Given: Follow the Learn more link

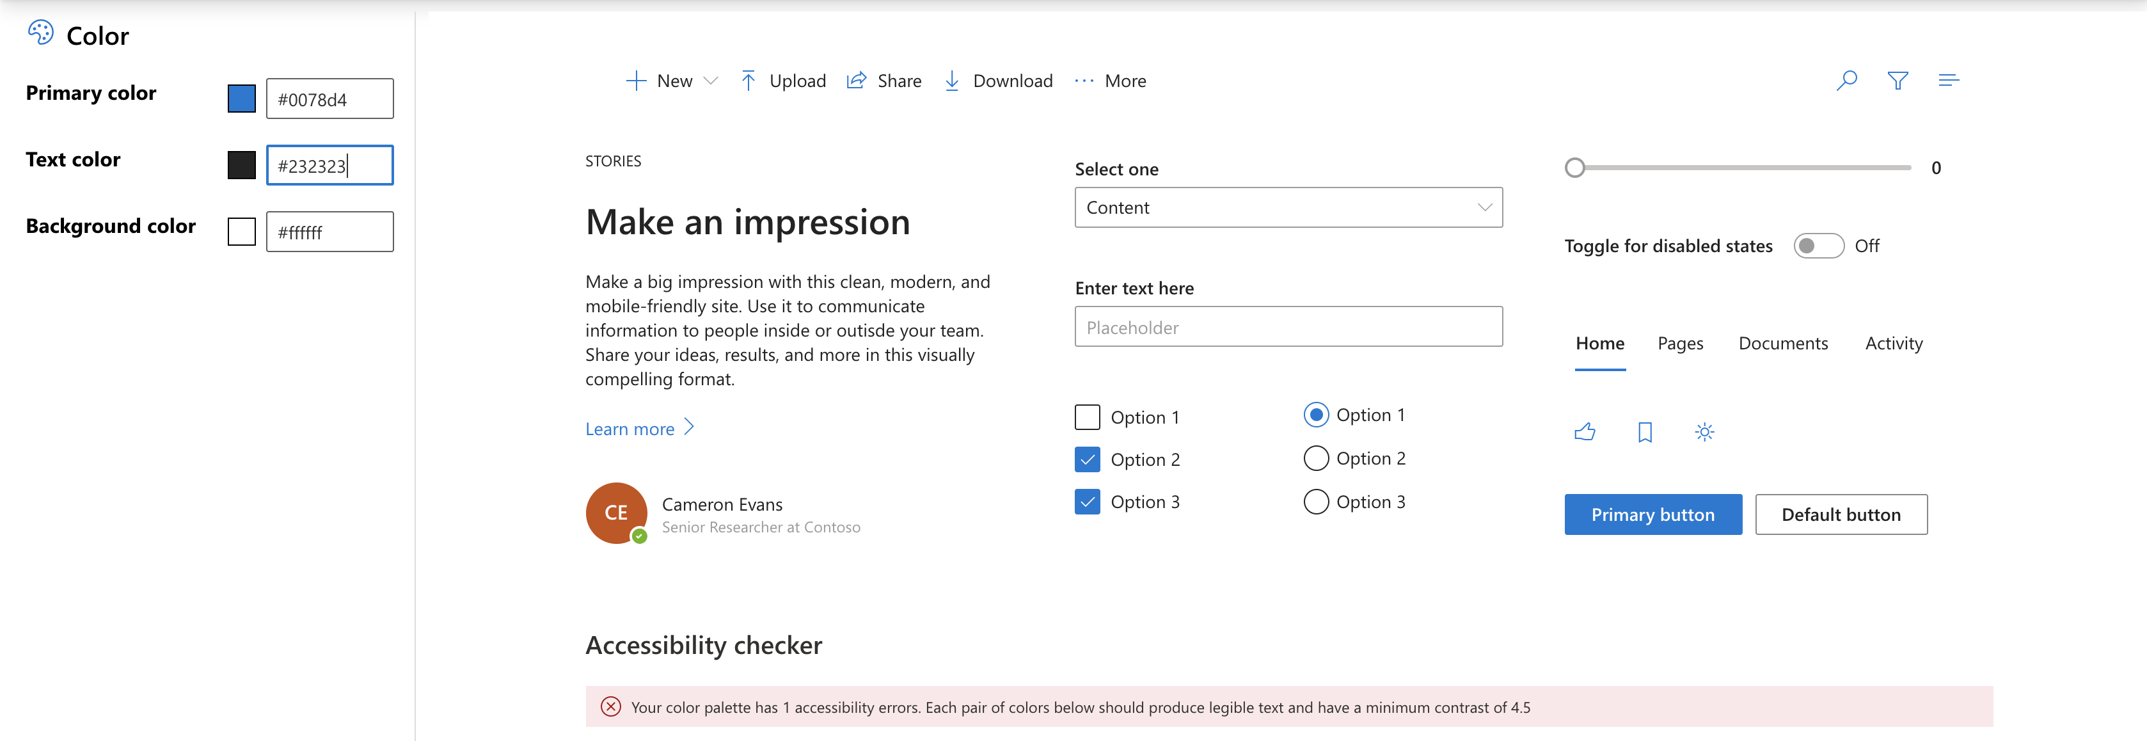Looking at the screenshot, I should (x=630, y=429).
